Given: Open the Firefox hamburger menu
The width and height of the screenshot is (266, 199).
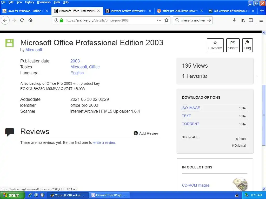Looking at the screenshot, I should click(261, 20).
